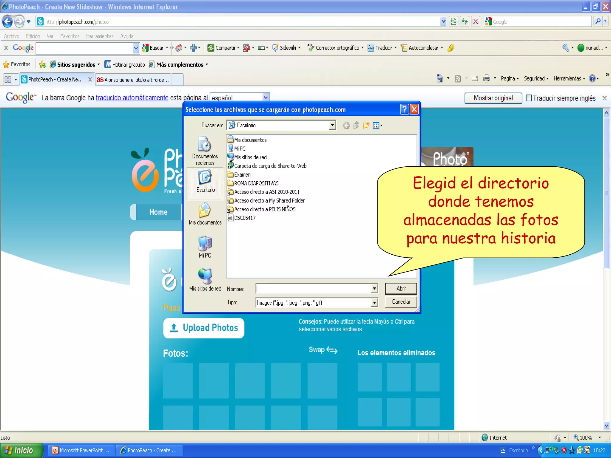Screen dimensions: 611x458
Task: Click the up one level folder icon
Action: (356, 126)
